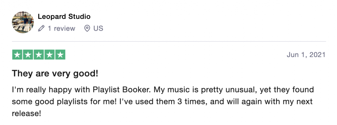Screen dimensions: 337x125
Task: Click the fourth green rating star
Action: coord(50,55)
